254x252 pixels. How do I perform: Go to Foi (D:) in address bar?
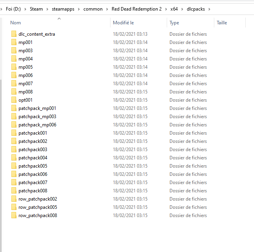13,9
